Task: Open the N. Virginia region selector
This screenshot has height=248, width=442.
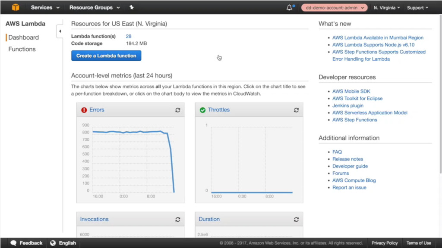Action: 386,8
